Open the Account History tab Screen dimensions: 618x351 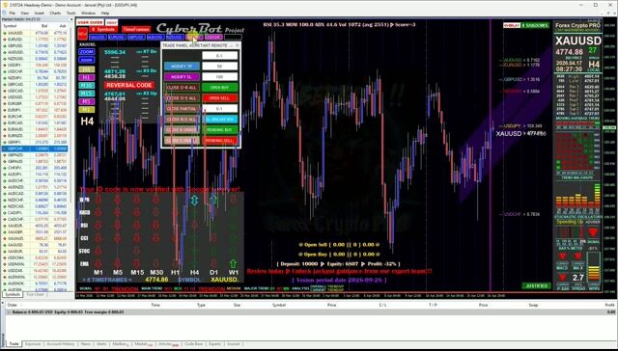coord(61,344)
